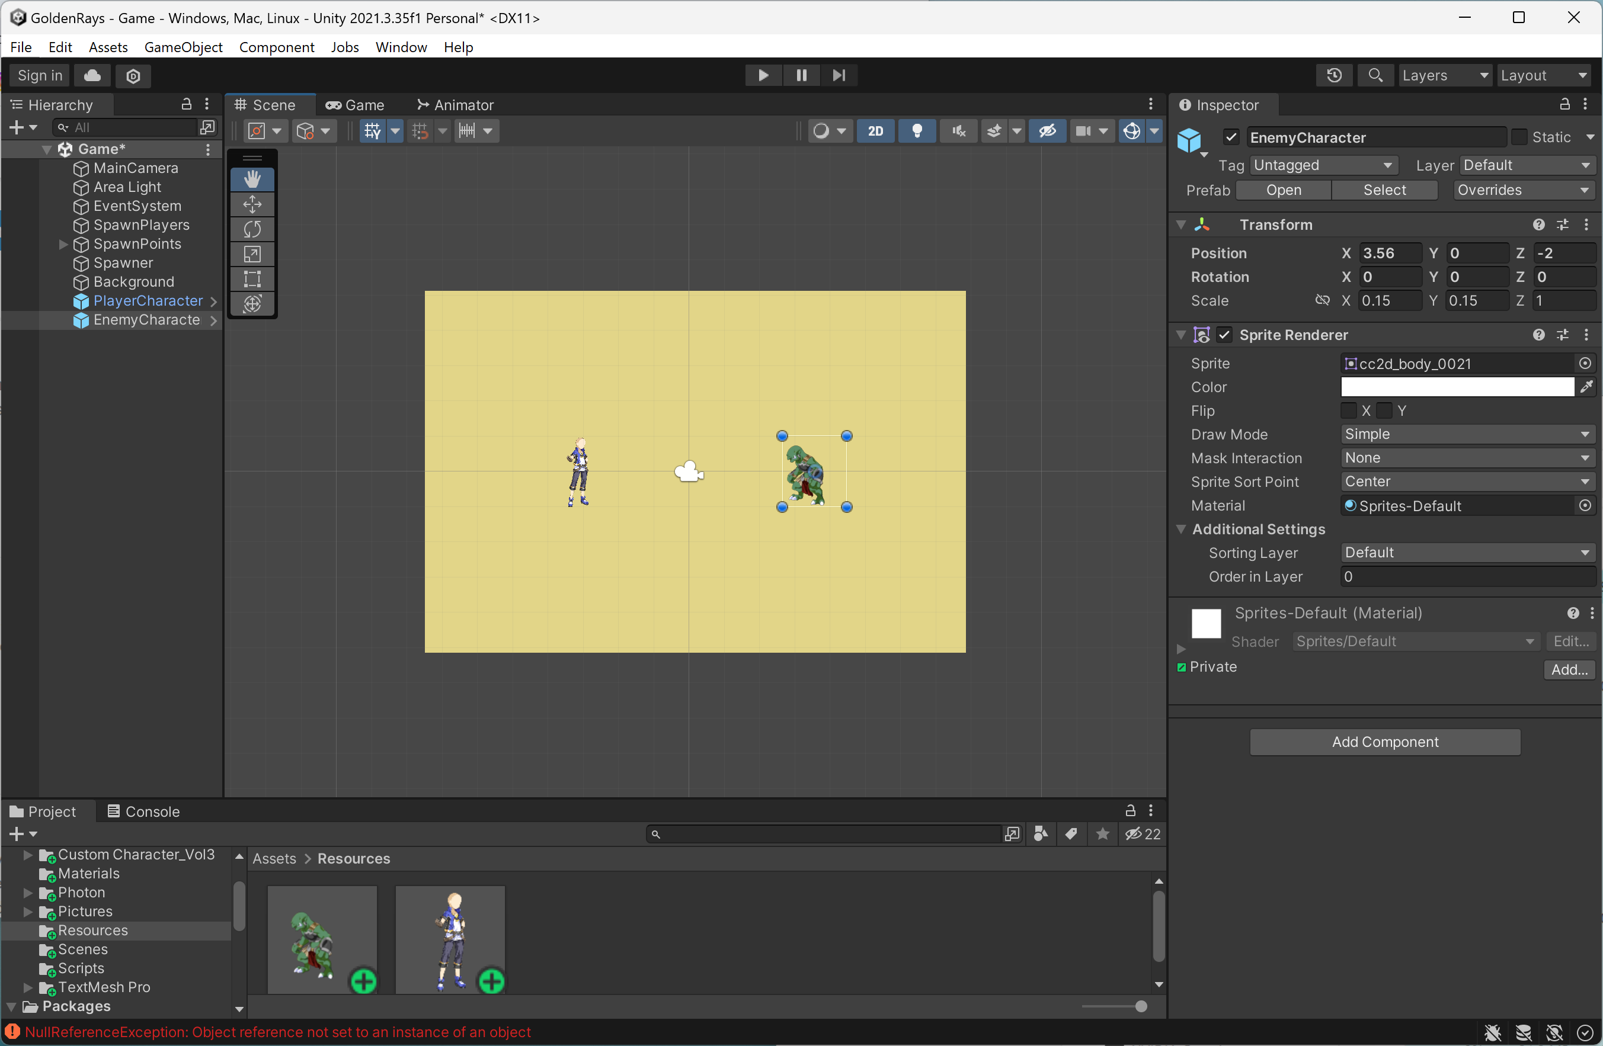Click the Add Component button
The width and height of the screenshot is (1603, 1046).
pyautogui.click(x=1384, y=741)
